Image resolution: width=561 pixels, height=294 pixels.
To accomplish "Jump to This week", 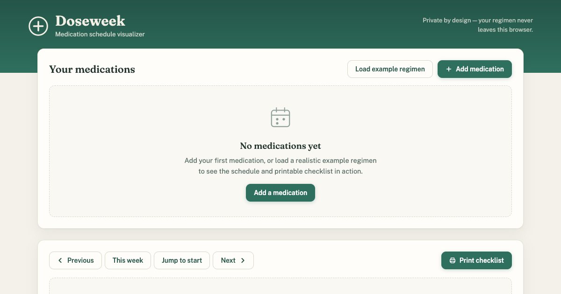I will click(128, 260).
